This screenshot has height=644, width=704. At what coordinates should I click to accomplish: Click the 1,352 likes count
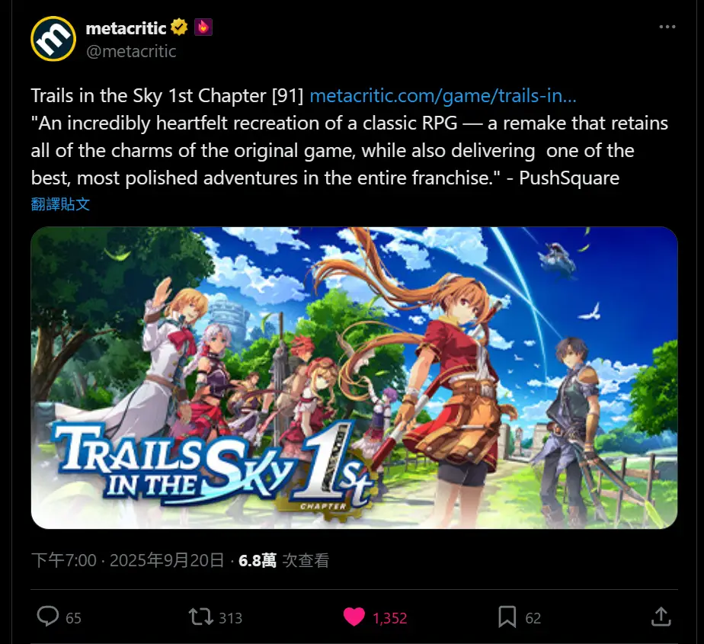(390, 618)
